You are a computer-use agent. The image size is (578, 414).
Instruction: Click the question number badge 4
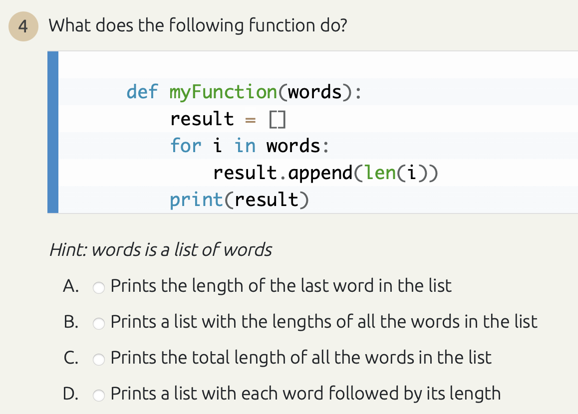(23, 26)
